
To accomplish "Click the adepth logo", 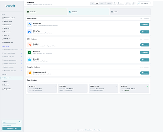I will 10,6.
